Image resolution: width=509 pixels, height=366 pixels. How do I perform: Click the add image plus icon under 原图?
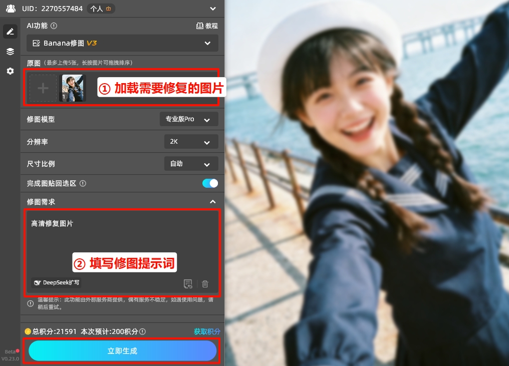43,88
